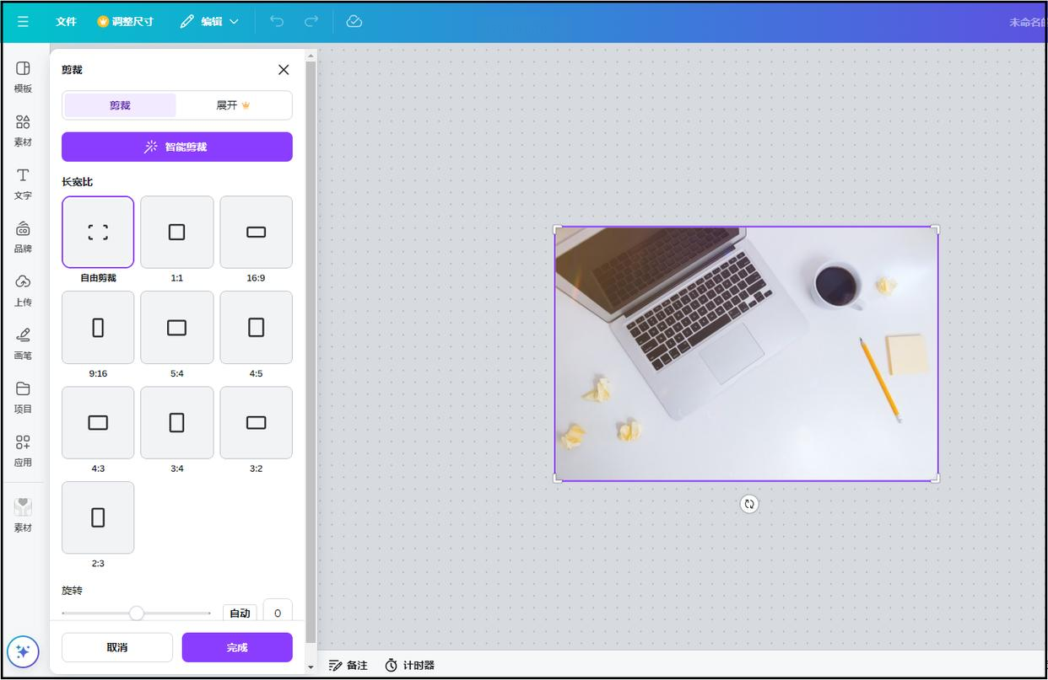Expand the 编辑 mode dropdown
The height and width of the screenshot is (680, 1048).
(209, 22)
